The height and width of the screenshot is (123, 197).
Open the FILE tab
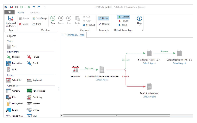click(x=9, y=12)
